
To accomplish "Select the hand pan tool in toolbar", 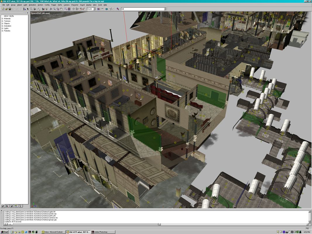I will pyautogui.click(x=61, y=9).
